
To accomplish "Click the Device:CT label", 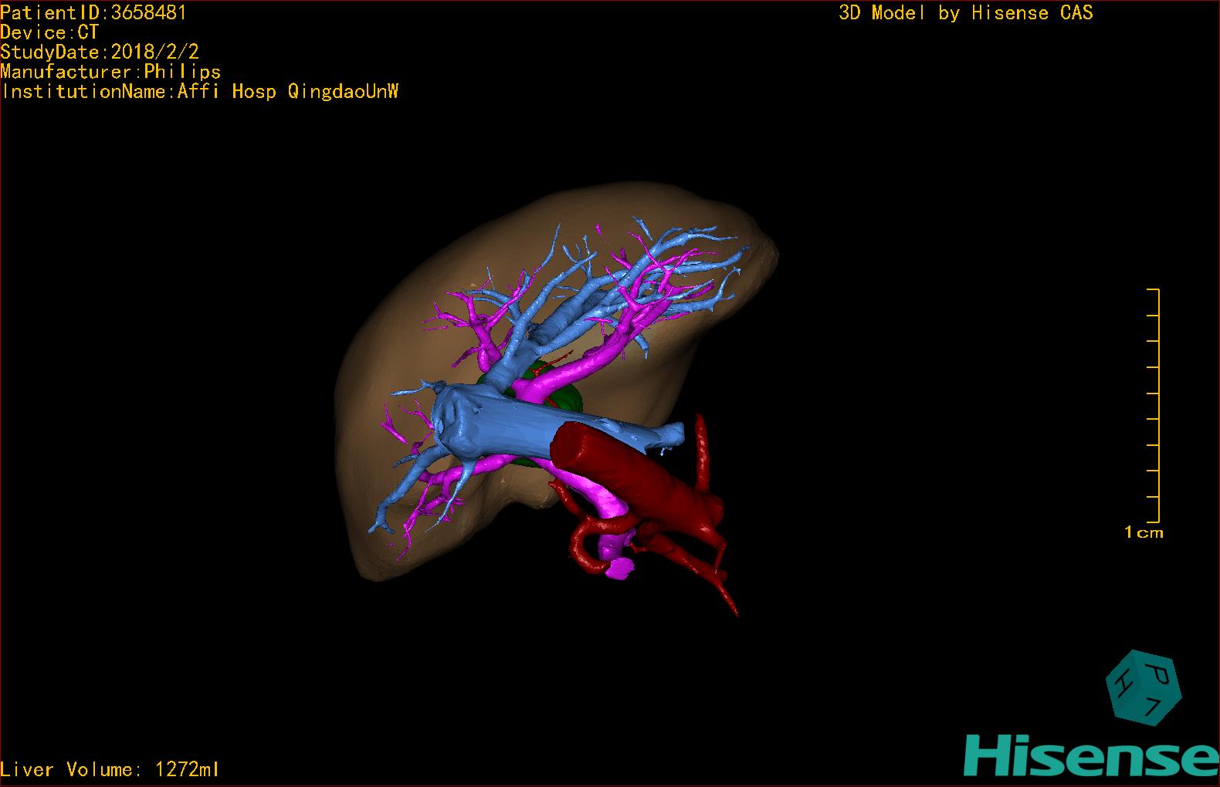I will pos(49,32).
